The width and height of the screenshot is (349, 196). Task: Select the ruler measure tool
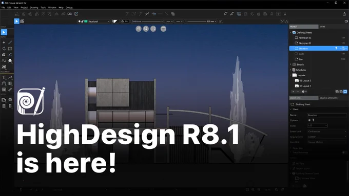[10, 90]
